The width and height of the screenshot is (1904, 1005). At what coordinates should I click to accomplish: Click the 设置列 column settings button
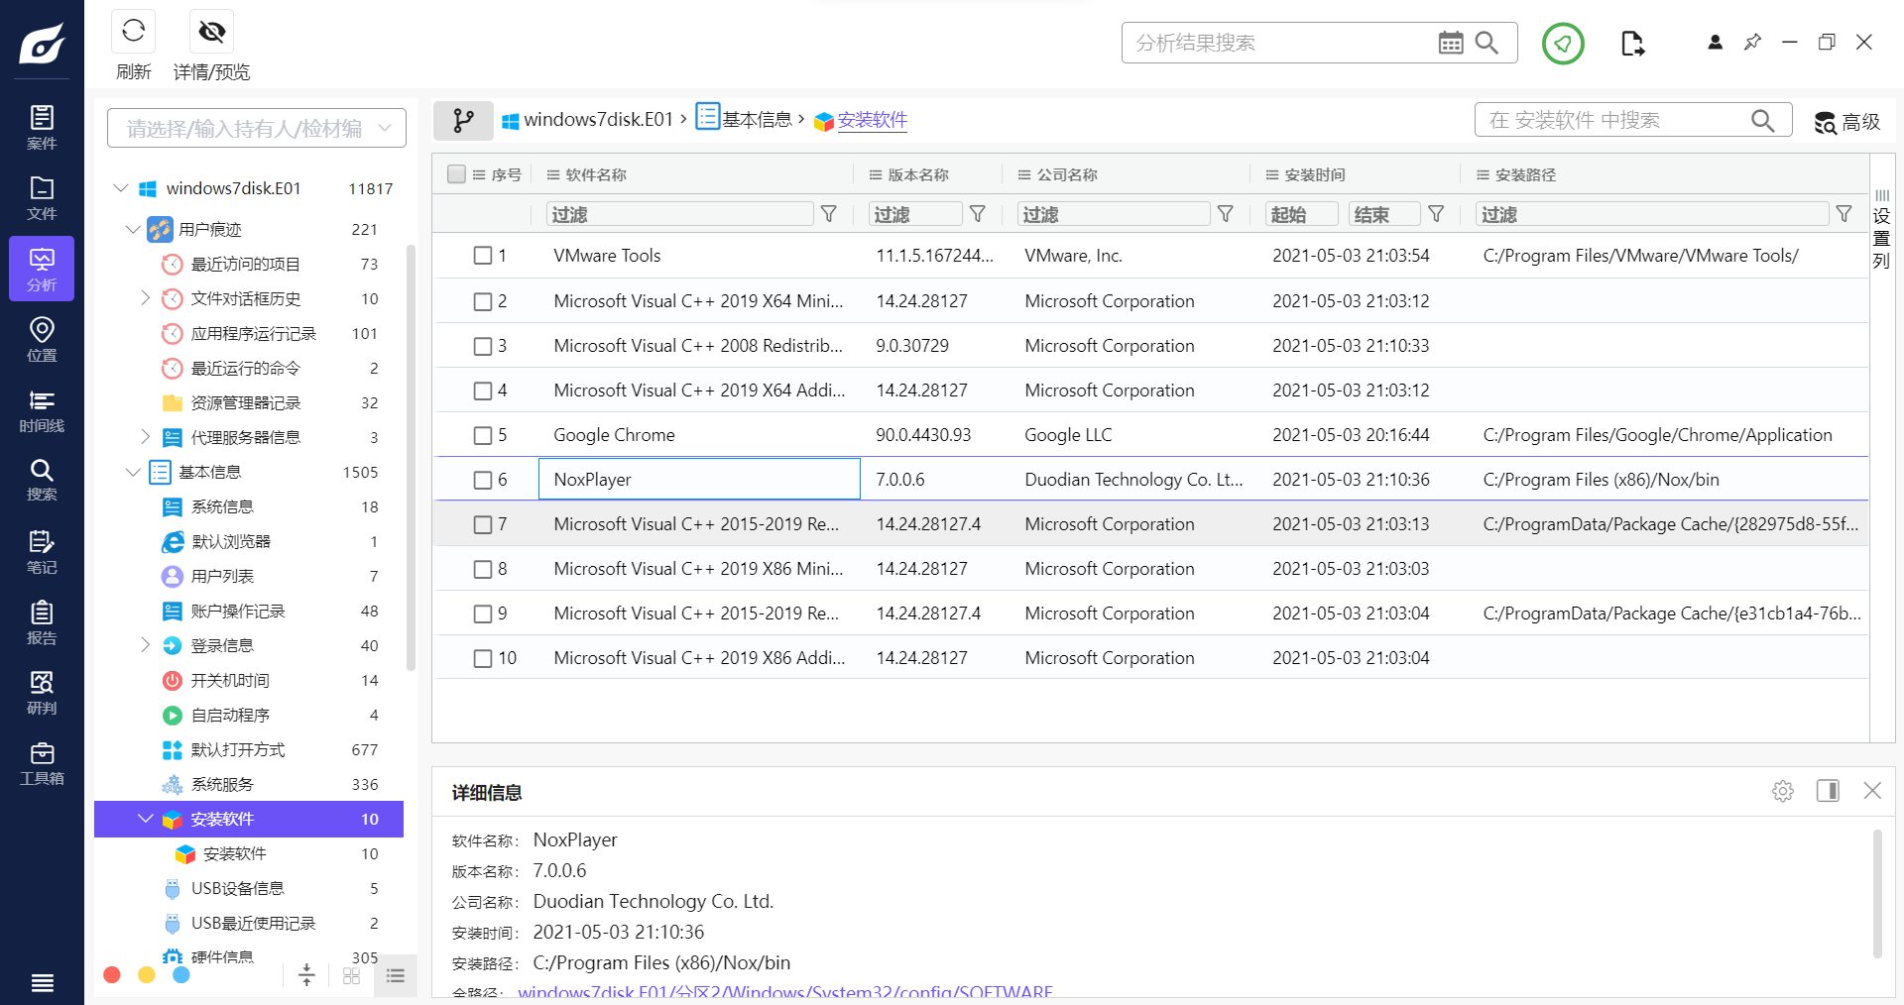1881,228
